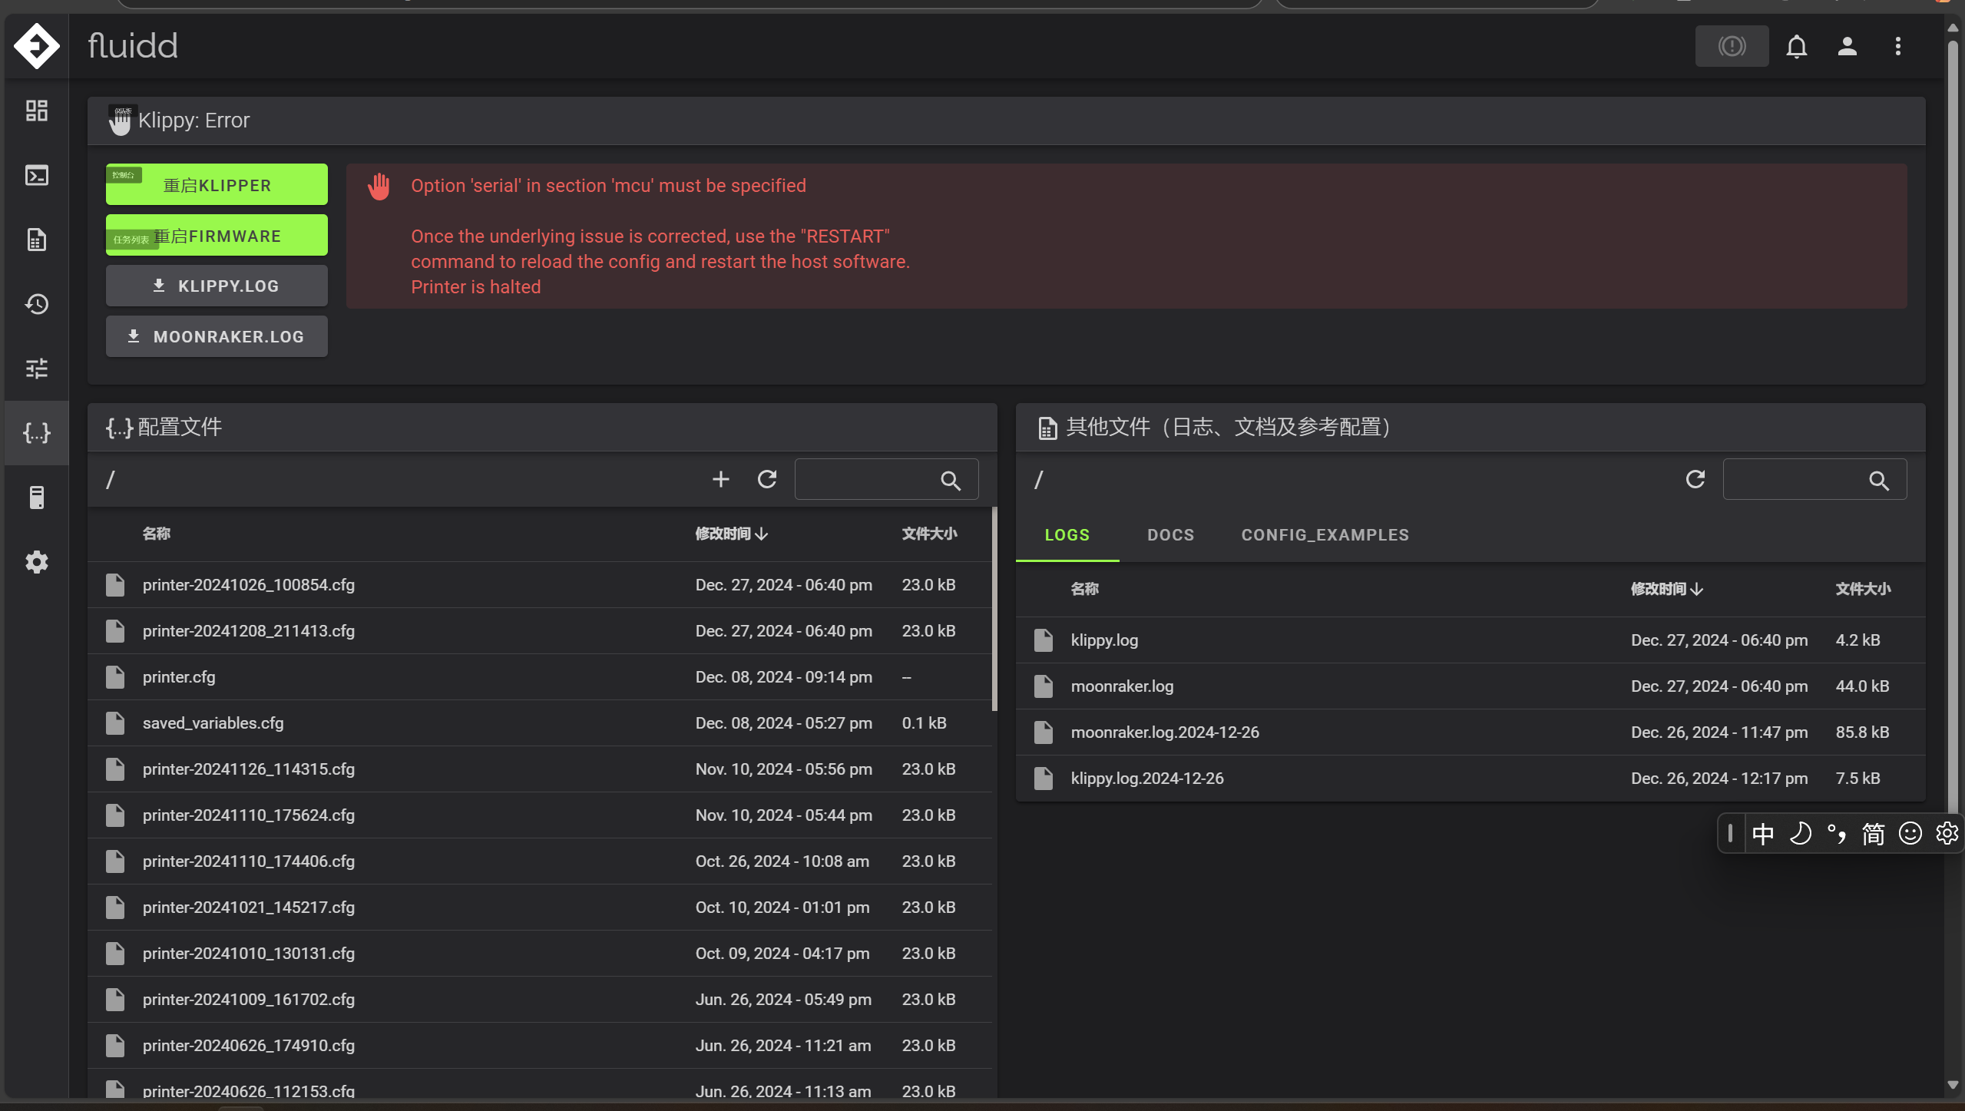
Task: Click the emergency stop button in the header
Action: coord(1731,46)
